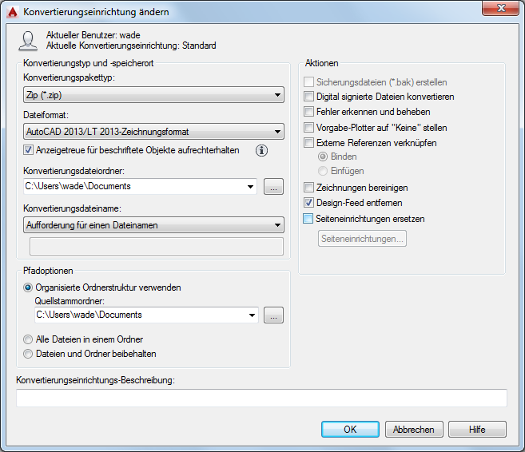Open the Konvertierungspakettyp Zip dropdown

pyautogui.click(x=153, y=95)
